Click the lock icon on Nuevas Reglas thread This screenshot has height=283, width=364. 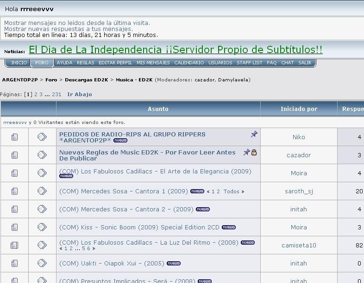click(x=254, y=152)
